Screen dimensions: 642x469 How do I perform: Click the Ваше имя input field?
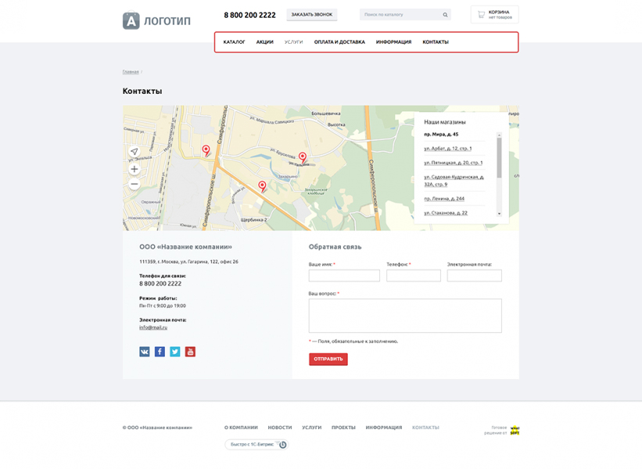click(x=344, y=276)
